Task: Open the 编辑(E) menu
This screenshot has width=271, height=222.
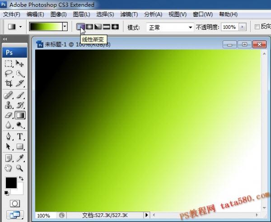Action: [35, 14]
